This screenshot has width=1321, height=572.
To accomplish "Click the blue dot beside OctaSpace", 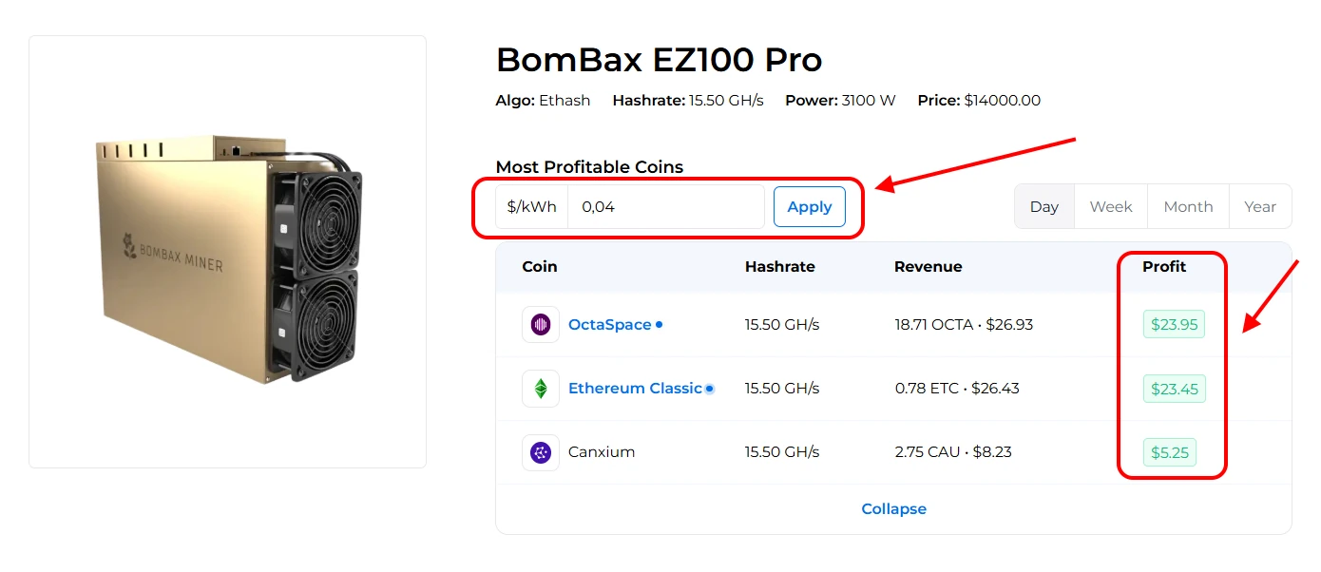I will pos(660,325).
